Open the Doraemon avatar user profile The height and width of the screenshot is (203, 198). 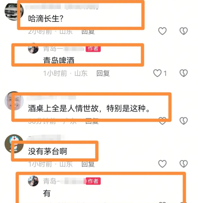(14, 144)
